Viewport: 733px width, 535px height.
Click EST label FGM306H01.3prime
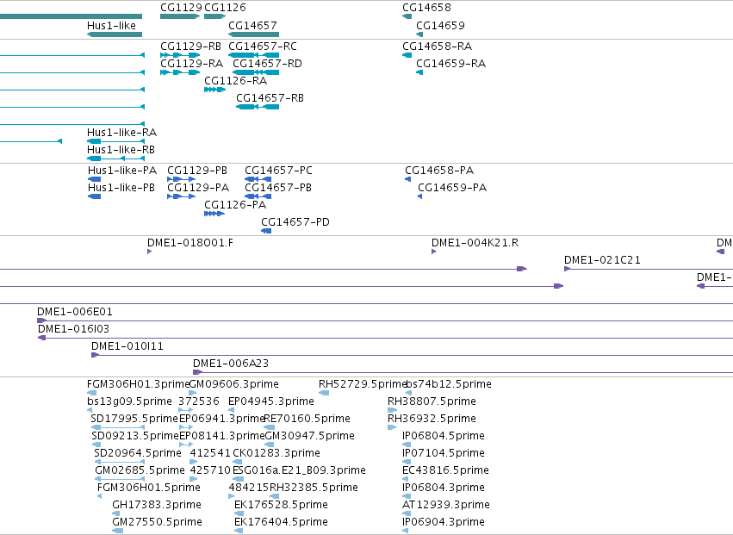pos(139,385)
